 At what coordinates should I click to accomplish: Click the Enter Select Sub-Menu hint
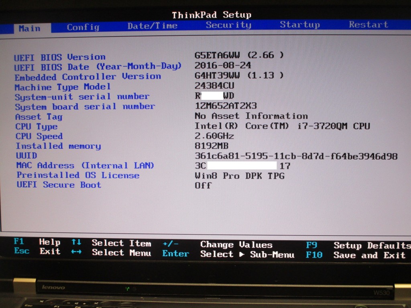point(228,254)
